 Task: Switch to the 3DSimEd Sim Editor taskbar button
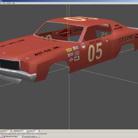point(11,137)
